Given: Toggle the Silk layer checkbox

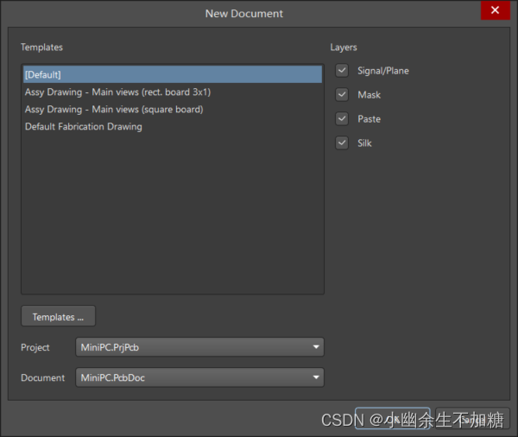Looking at the screenshot, I should pos(343,143).
